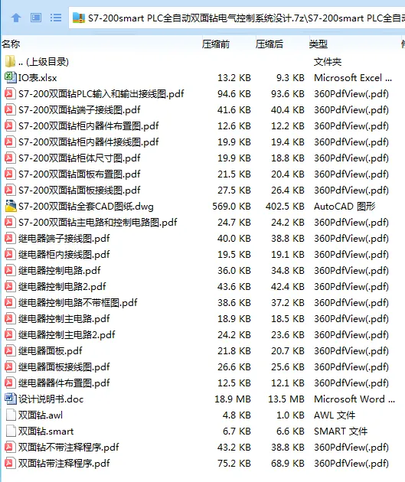Click the AWL 文件 type cell
The height and width of the screenshot is (482, 405).
(x=335, y=415)
